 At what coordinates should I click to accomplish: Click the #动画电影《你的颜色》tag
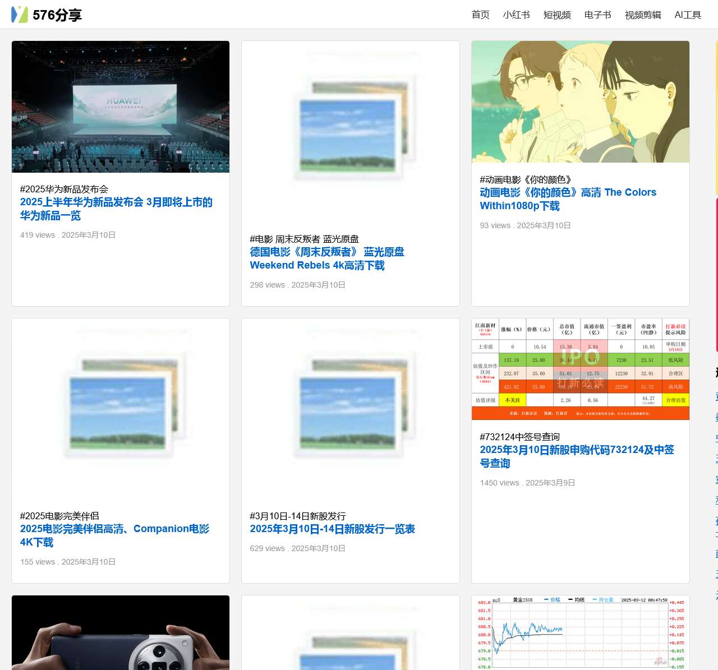pos(526,179)
